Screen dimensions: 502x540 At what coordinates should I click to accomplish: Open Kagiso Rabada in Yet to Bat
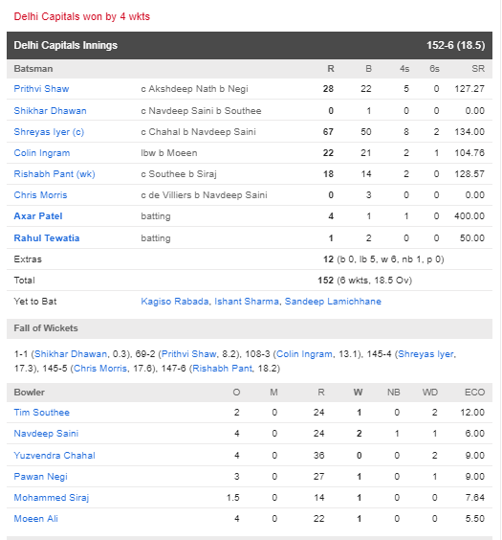point(175,302)
